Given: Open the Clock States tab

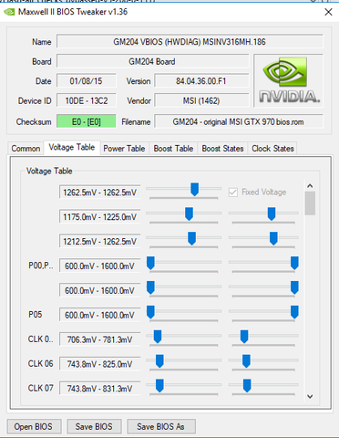Looking at the screenshot, I should click(272, 149).
